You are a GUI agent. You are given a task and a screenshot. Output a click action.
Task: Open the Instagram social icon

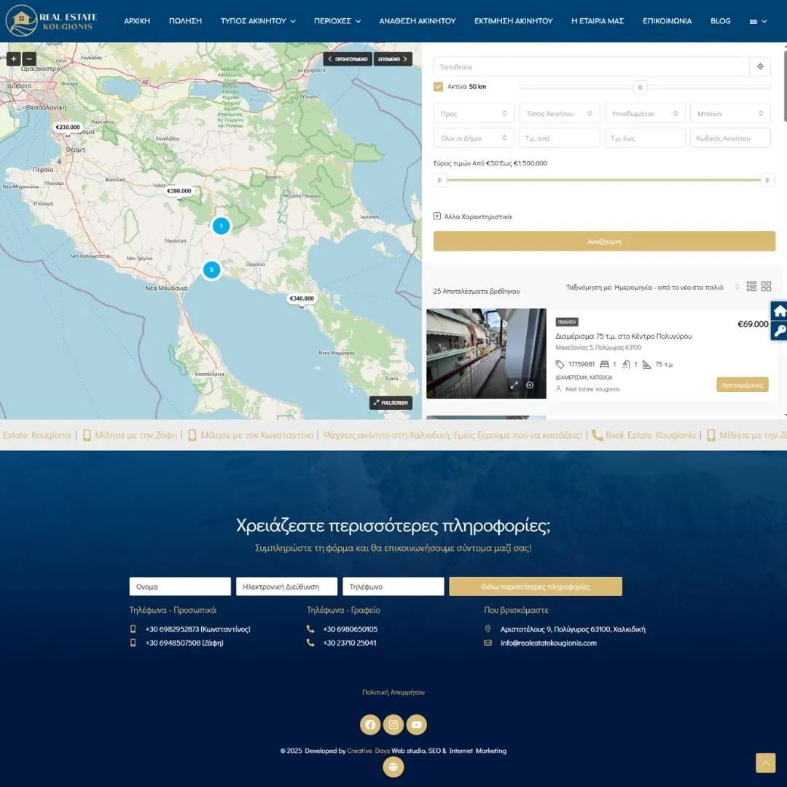[393, 724]
